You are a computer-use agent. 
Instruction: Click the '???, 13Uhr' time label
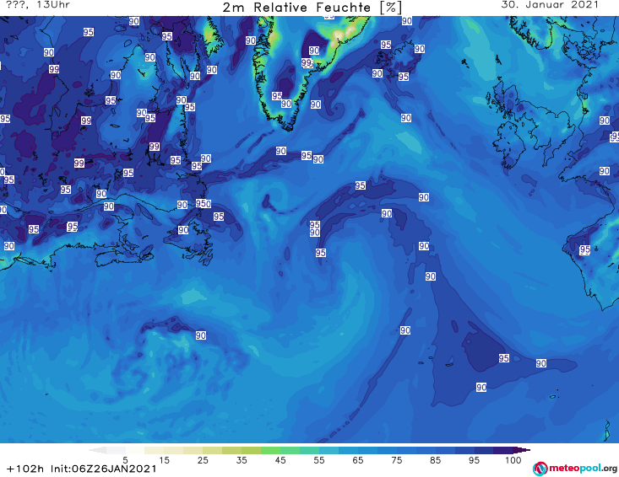click(x=38, y=5)
